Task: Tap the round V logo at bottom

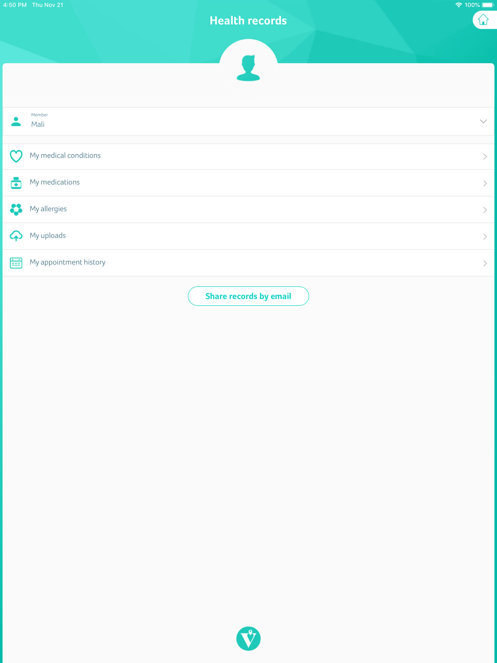Action: (248, 639)
